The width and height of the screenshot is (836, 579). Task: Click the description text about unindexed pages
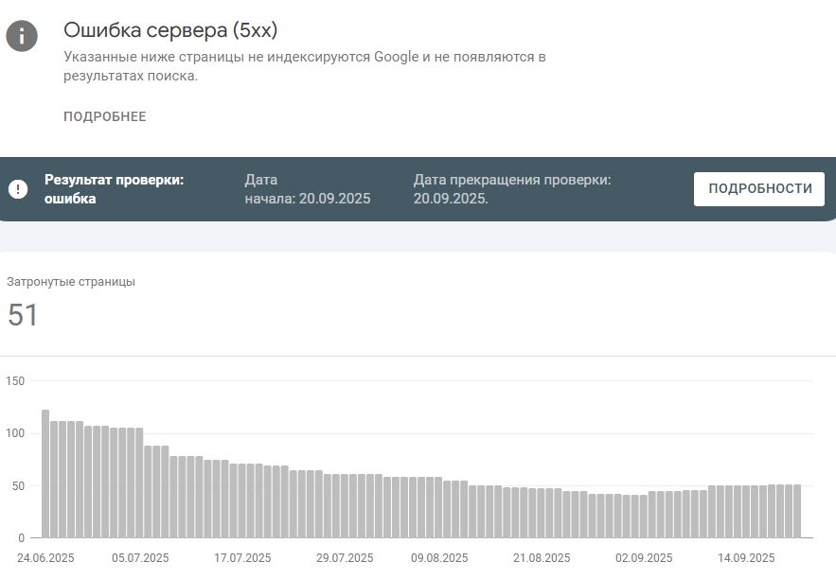[x=305, y=66]
